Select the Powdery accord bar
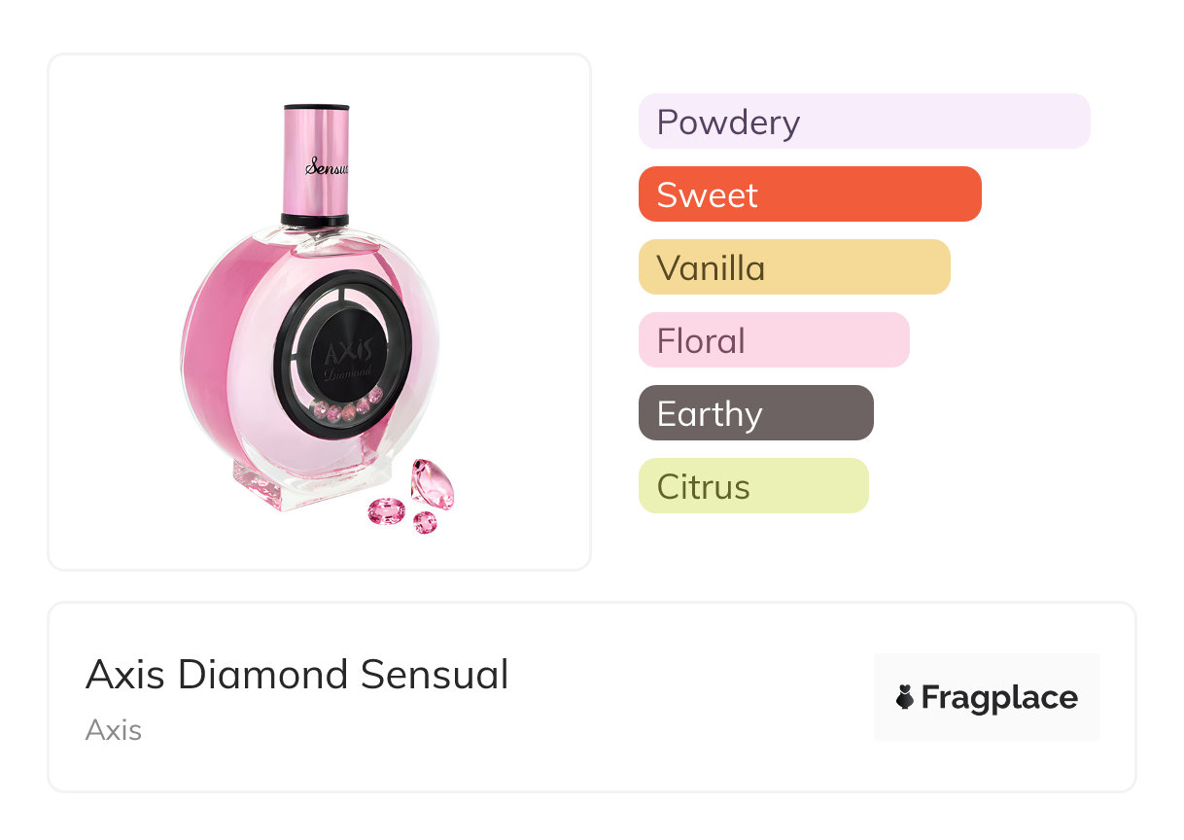This screenshot has height=840, width=1184. point(863,122)
